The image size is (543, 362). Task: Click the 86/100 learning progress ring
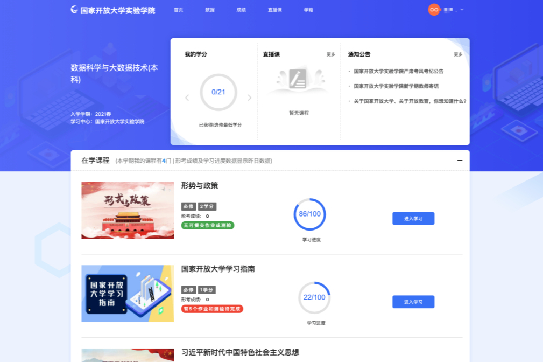[x=309, y=214]
